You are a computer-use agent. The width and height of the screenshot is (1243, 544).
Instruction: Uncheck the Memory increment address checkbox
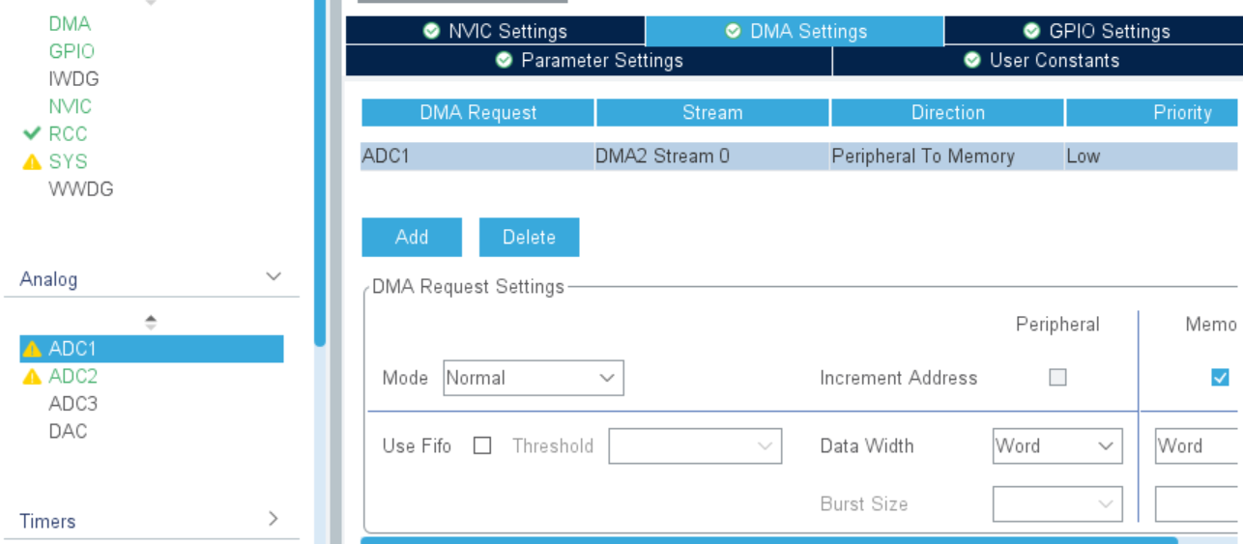[1220, 378]
